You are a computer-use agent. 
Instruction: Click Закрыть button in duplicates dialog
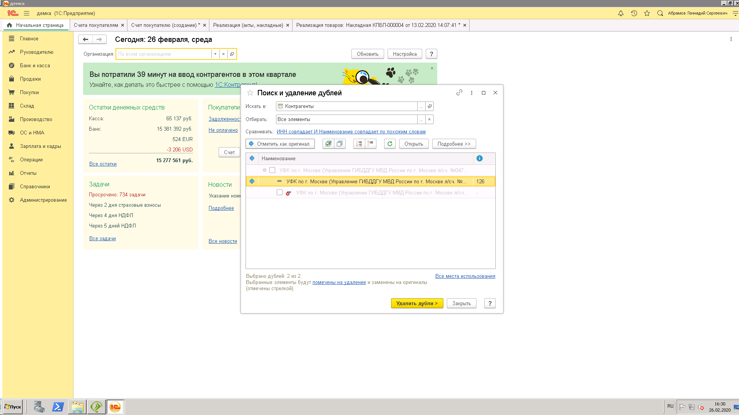[x=461, y=303]
